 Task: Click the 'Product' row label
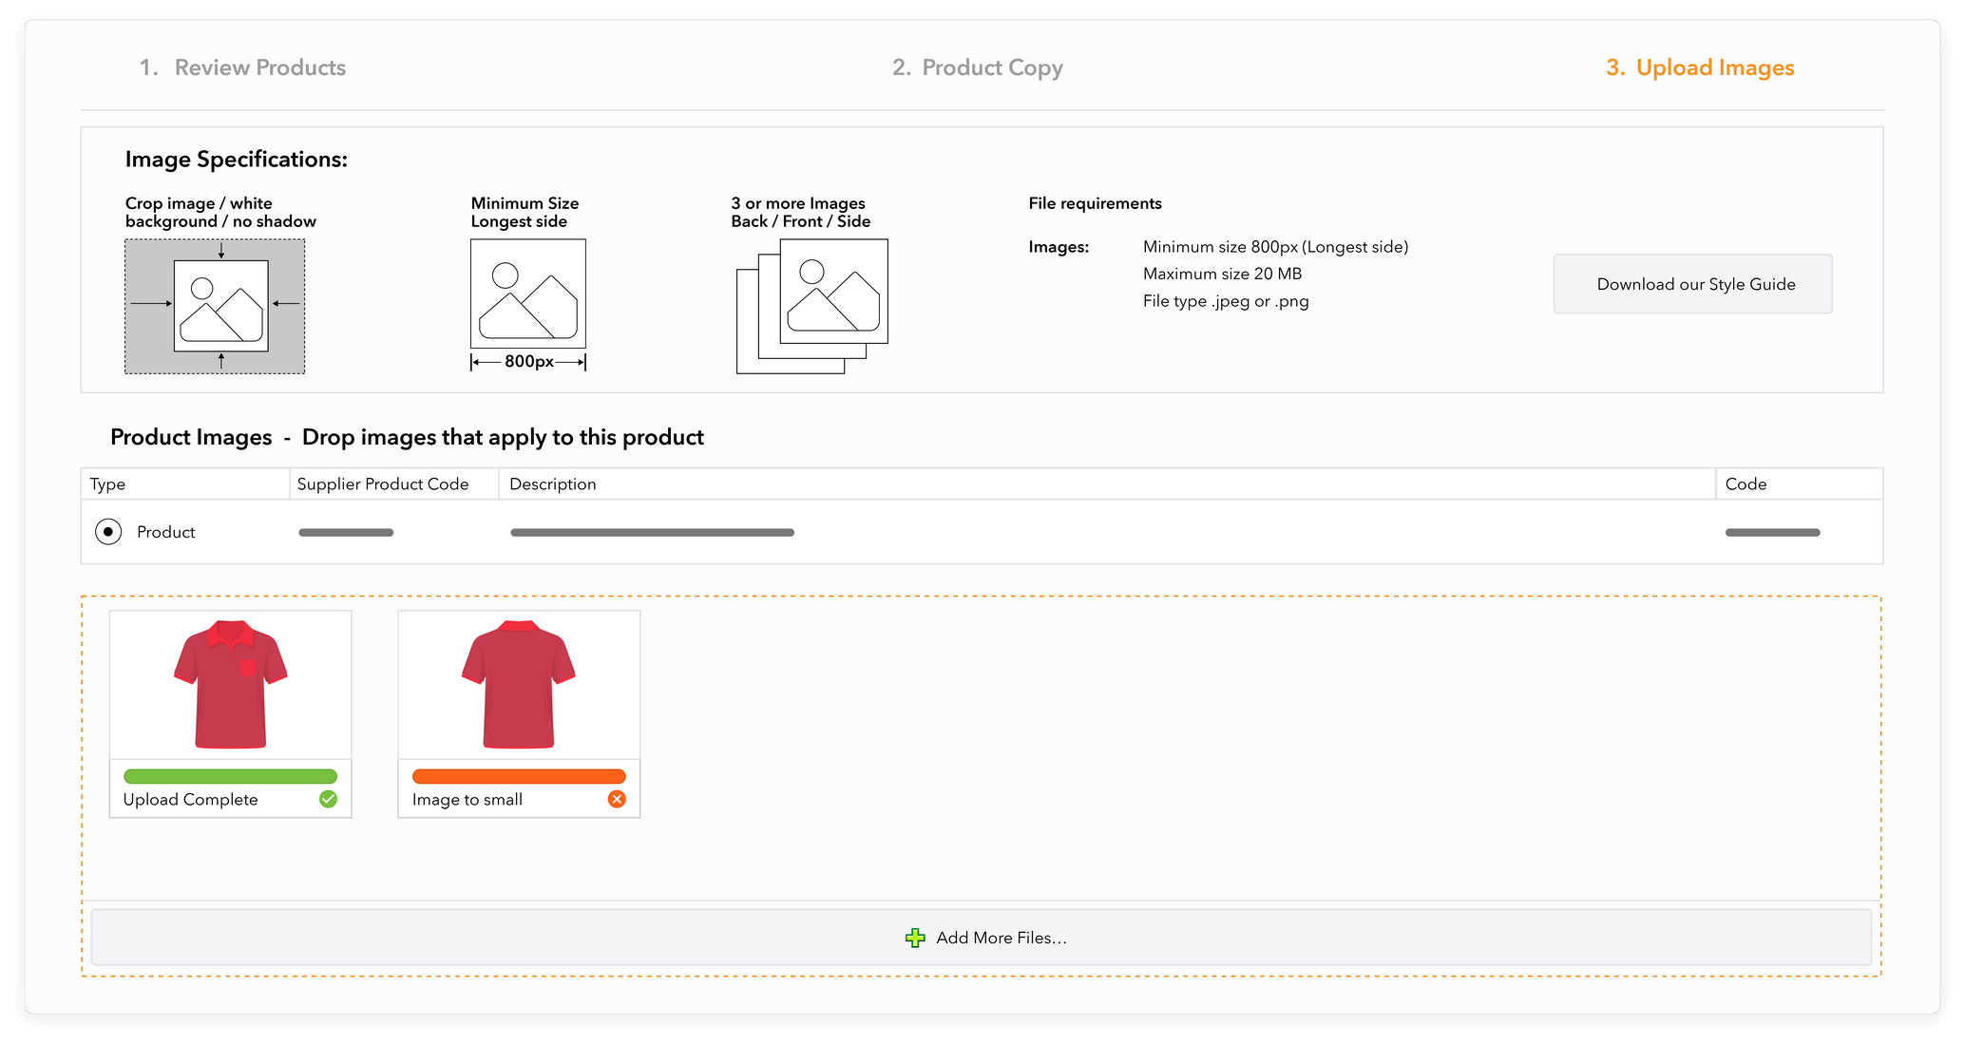click(165, 532)
